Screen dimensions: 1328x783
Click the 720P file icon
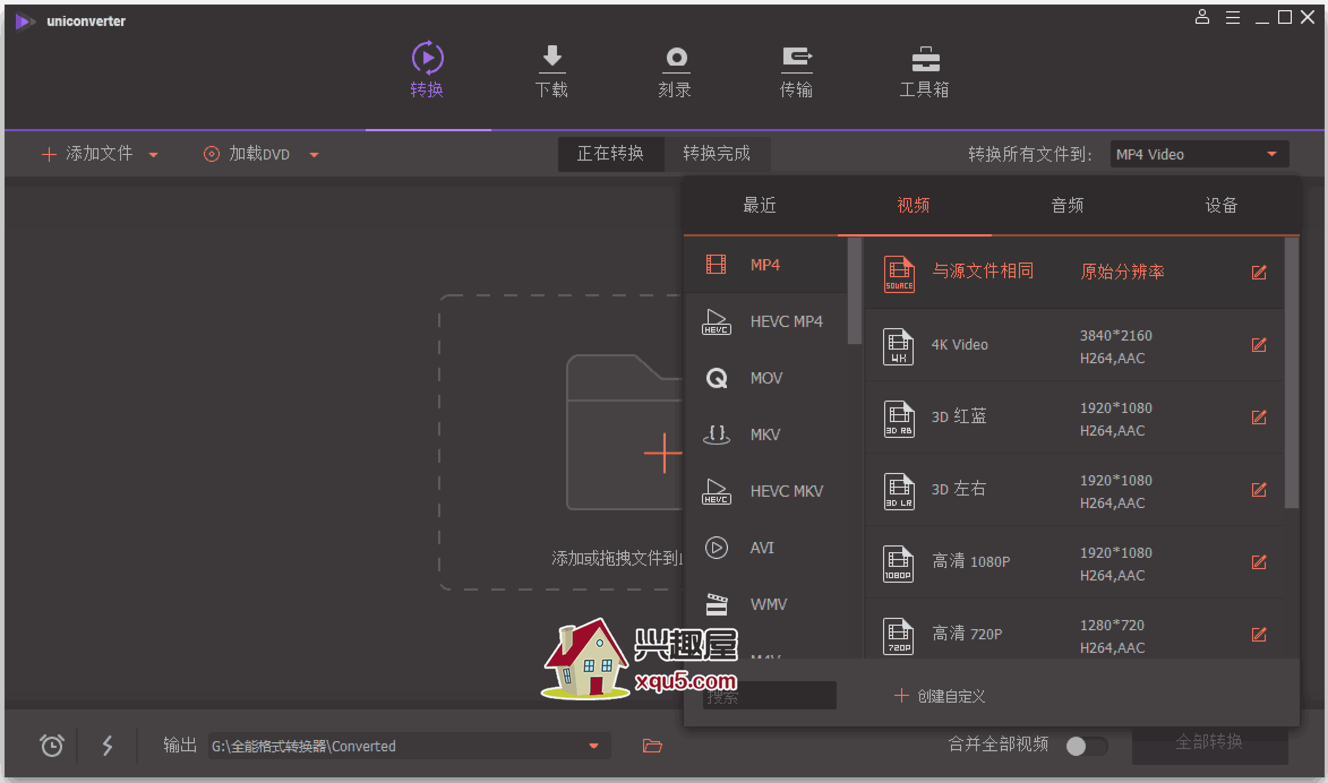898,636
